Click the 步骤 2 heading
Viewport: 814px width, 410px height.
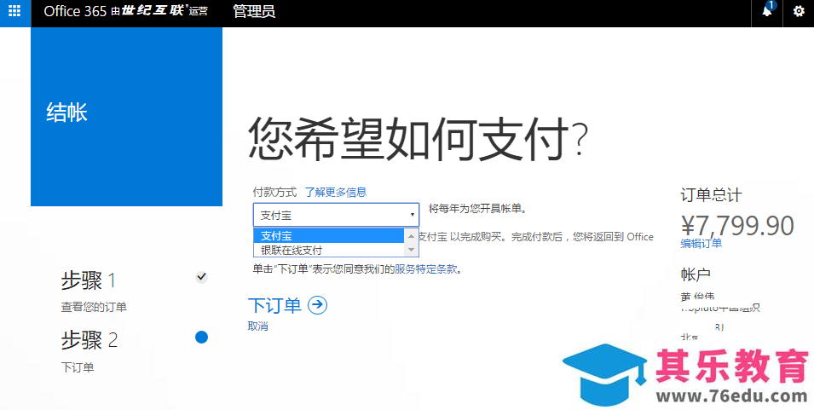coord(89,340)
